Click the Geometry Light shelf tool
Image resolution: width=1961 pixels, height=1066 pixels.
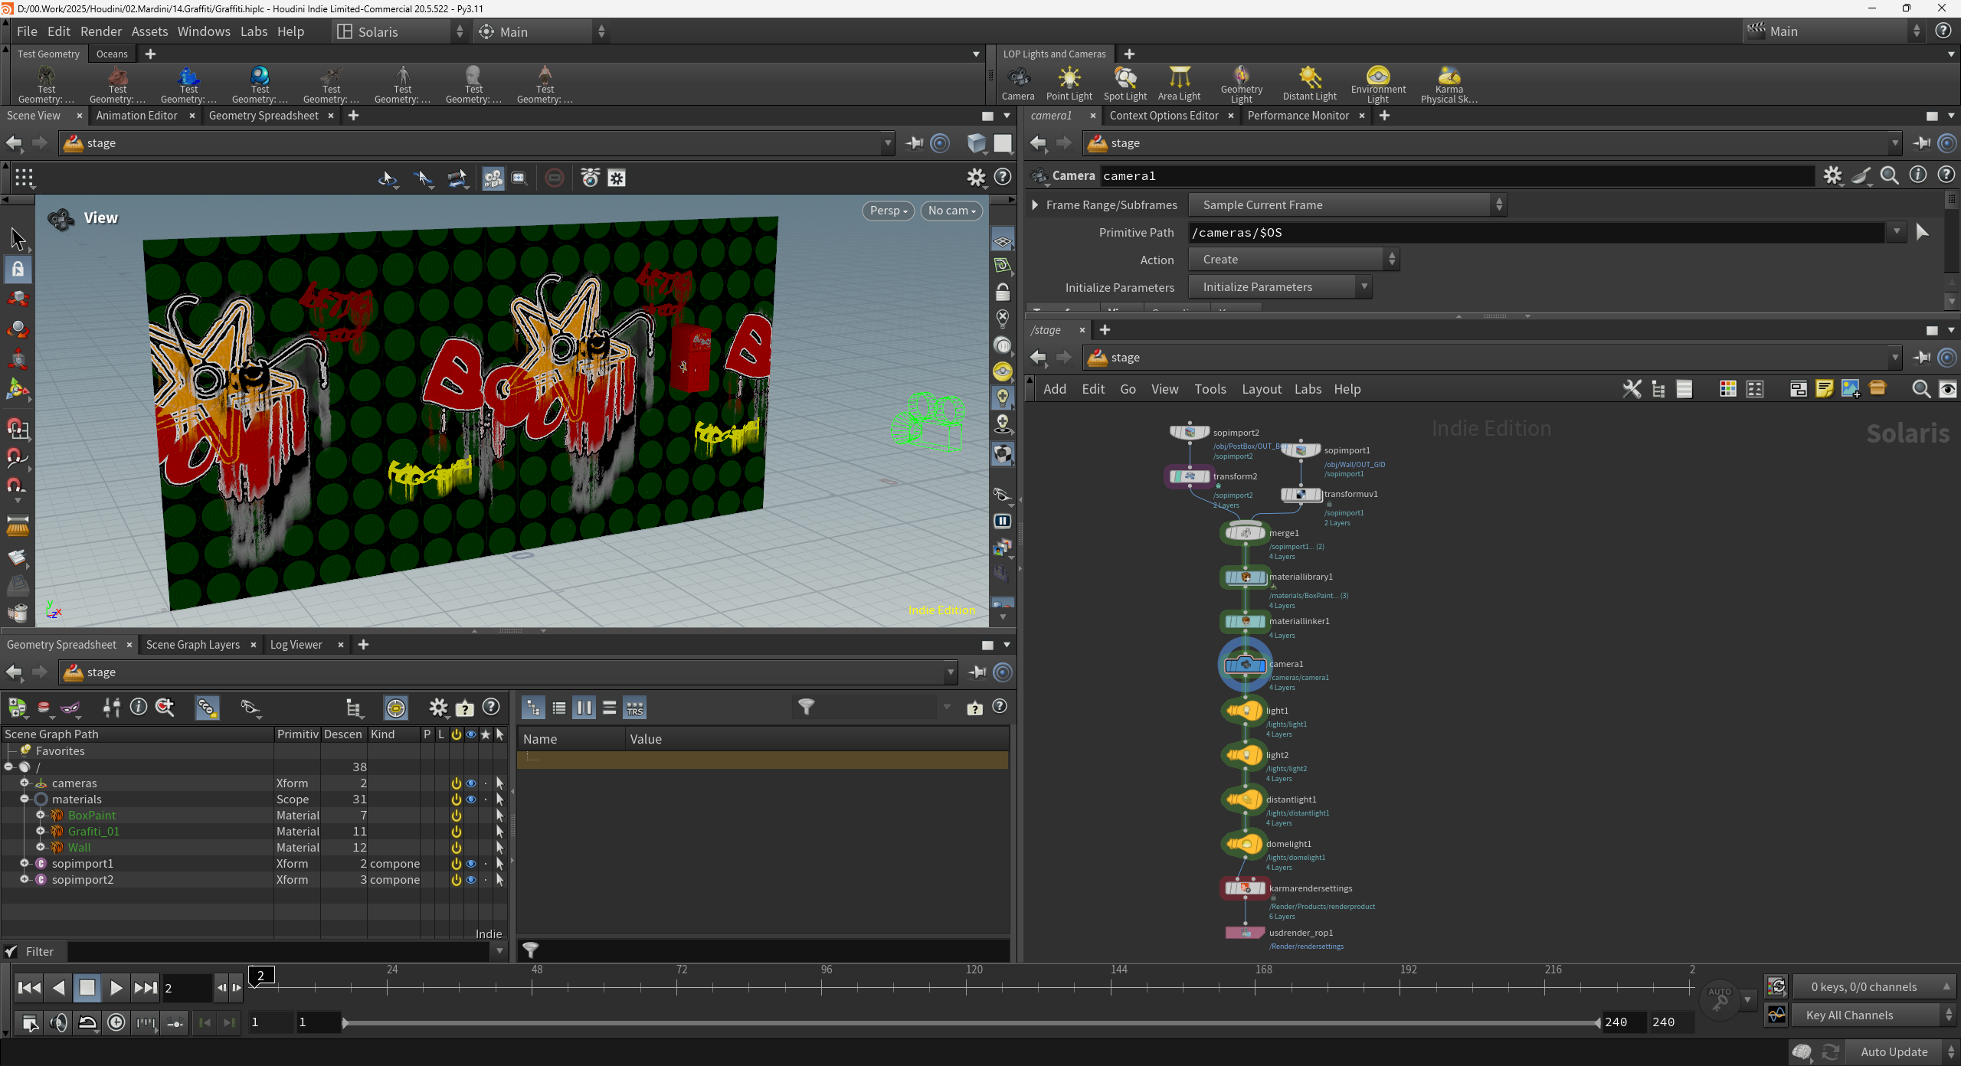coord(1242,84)
